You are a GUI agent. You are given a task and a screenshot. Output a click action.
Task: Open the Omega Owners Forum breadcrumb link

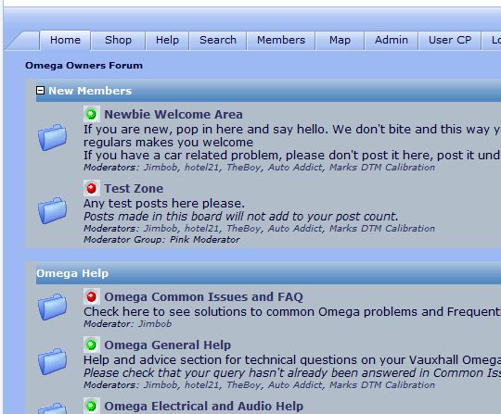[x=84, y=66]
